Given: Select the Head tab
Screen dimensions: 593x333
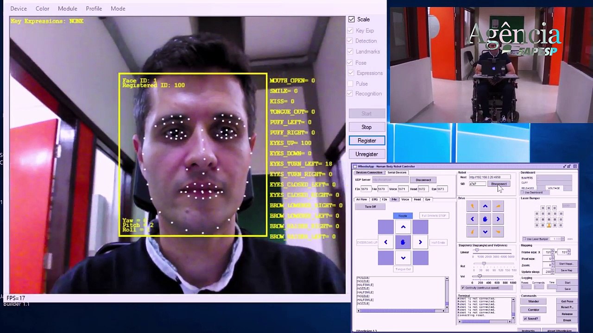Looking at the screenshot, I should [x=417, y=199].
